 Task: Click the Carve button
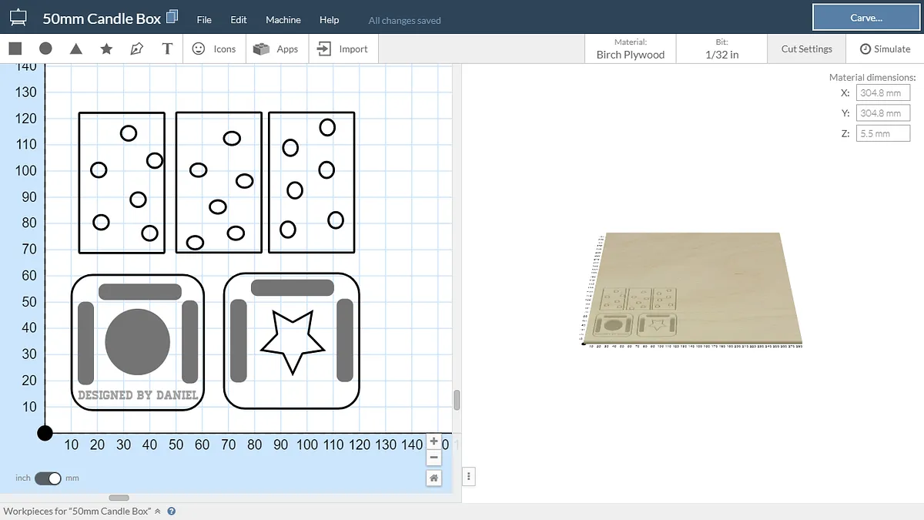[866, 18]
